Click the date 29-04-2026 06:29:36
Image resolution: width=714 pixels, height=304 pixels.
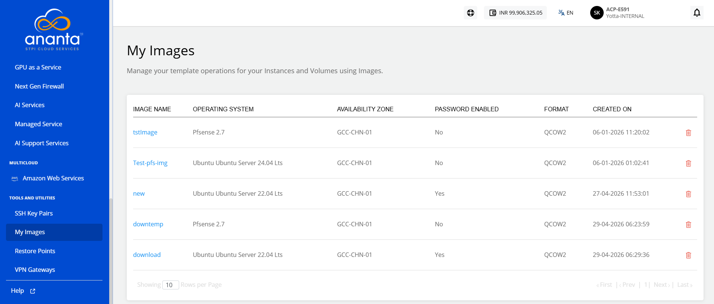(621, 255)
